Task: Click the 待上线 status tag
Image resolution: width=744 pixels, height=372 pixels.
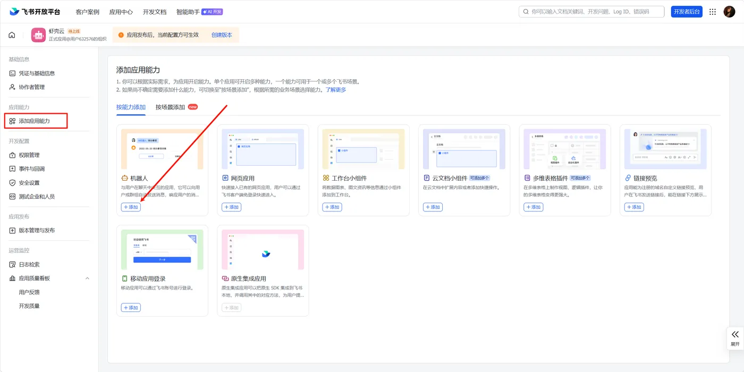Action: [x=74, y=31]
